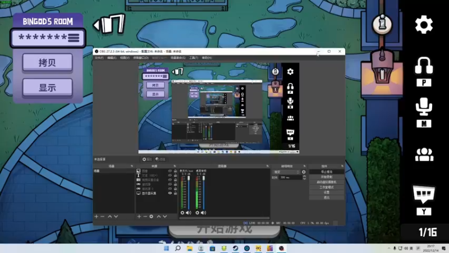The height and width of the screenshot is (253, 449).
Task: Enable 工作室模式 in OBS controls
Action: 327,187
